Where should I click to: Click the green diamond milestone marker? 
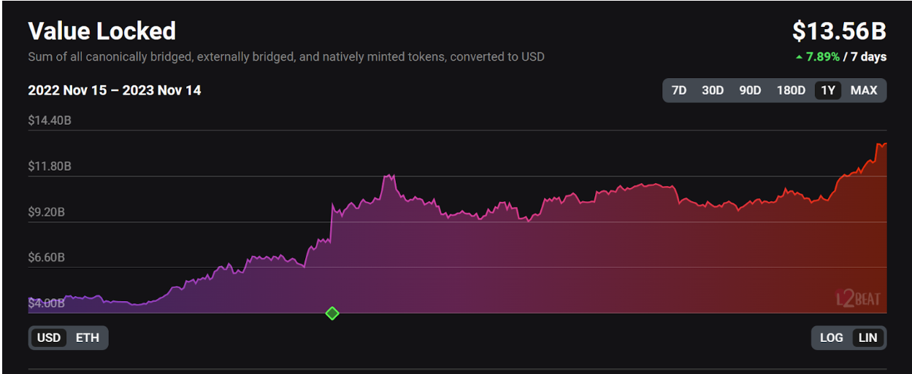point(332,313)
